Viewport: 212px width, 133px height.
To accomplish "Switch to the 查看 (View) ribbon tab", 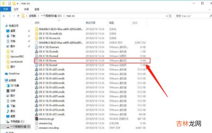I will tap(37, 9).
